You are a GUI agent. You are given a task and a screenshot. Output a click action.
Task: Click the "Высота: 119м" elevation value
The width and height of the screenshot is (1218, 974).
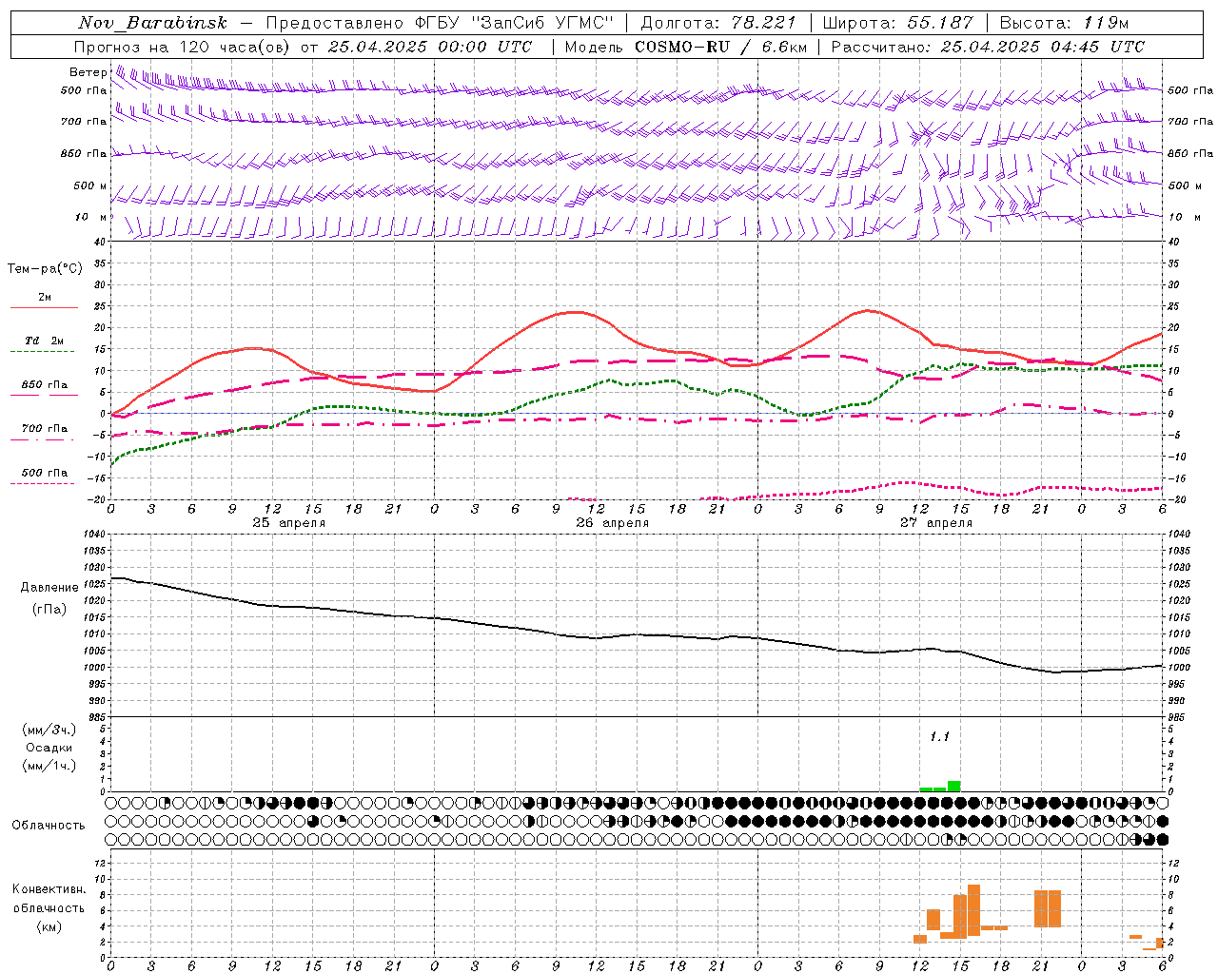(1064, 23)
